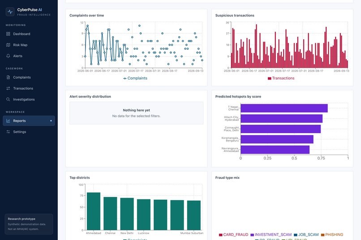
Task: Open Dashboard via its grid icon
Action: click(8, 34)
